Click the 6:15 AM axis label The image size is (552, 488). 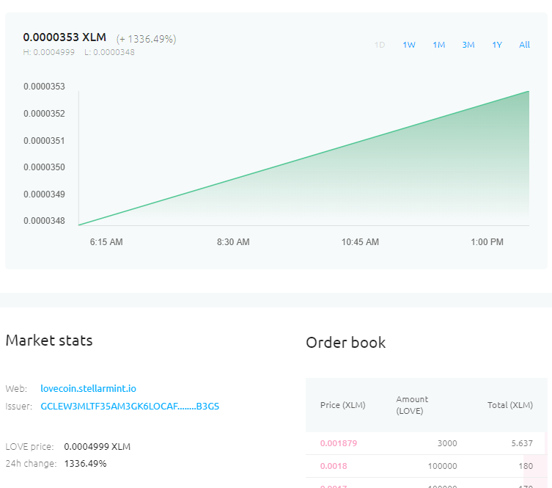click(106, 242)
